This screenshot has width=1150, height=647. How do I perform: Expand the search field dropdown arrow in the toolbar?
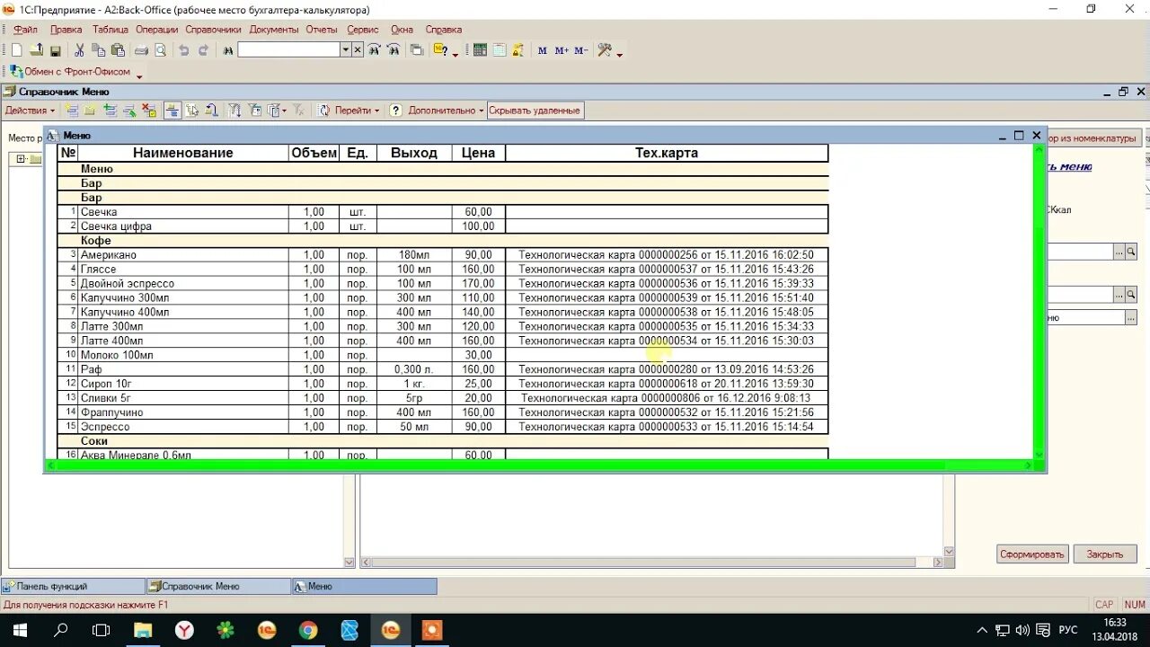pos(346,50)
